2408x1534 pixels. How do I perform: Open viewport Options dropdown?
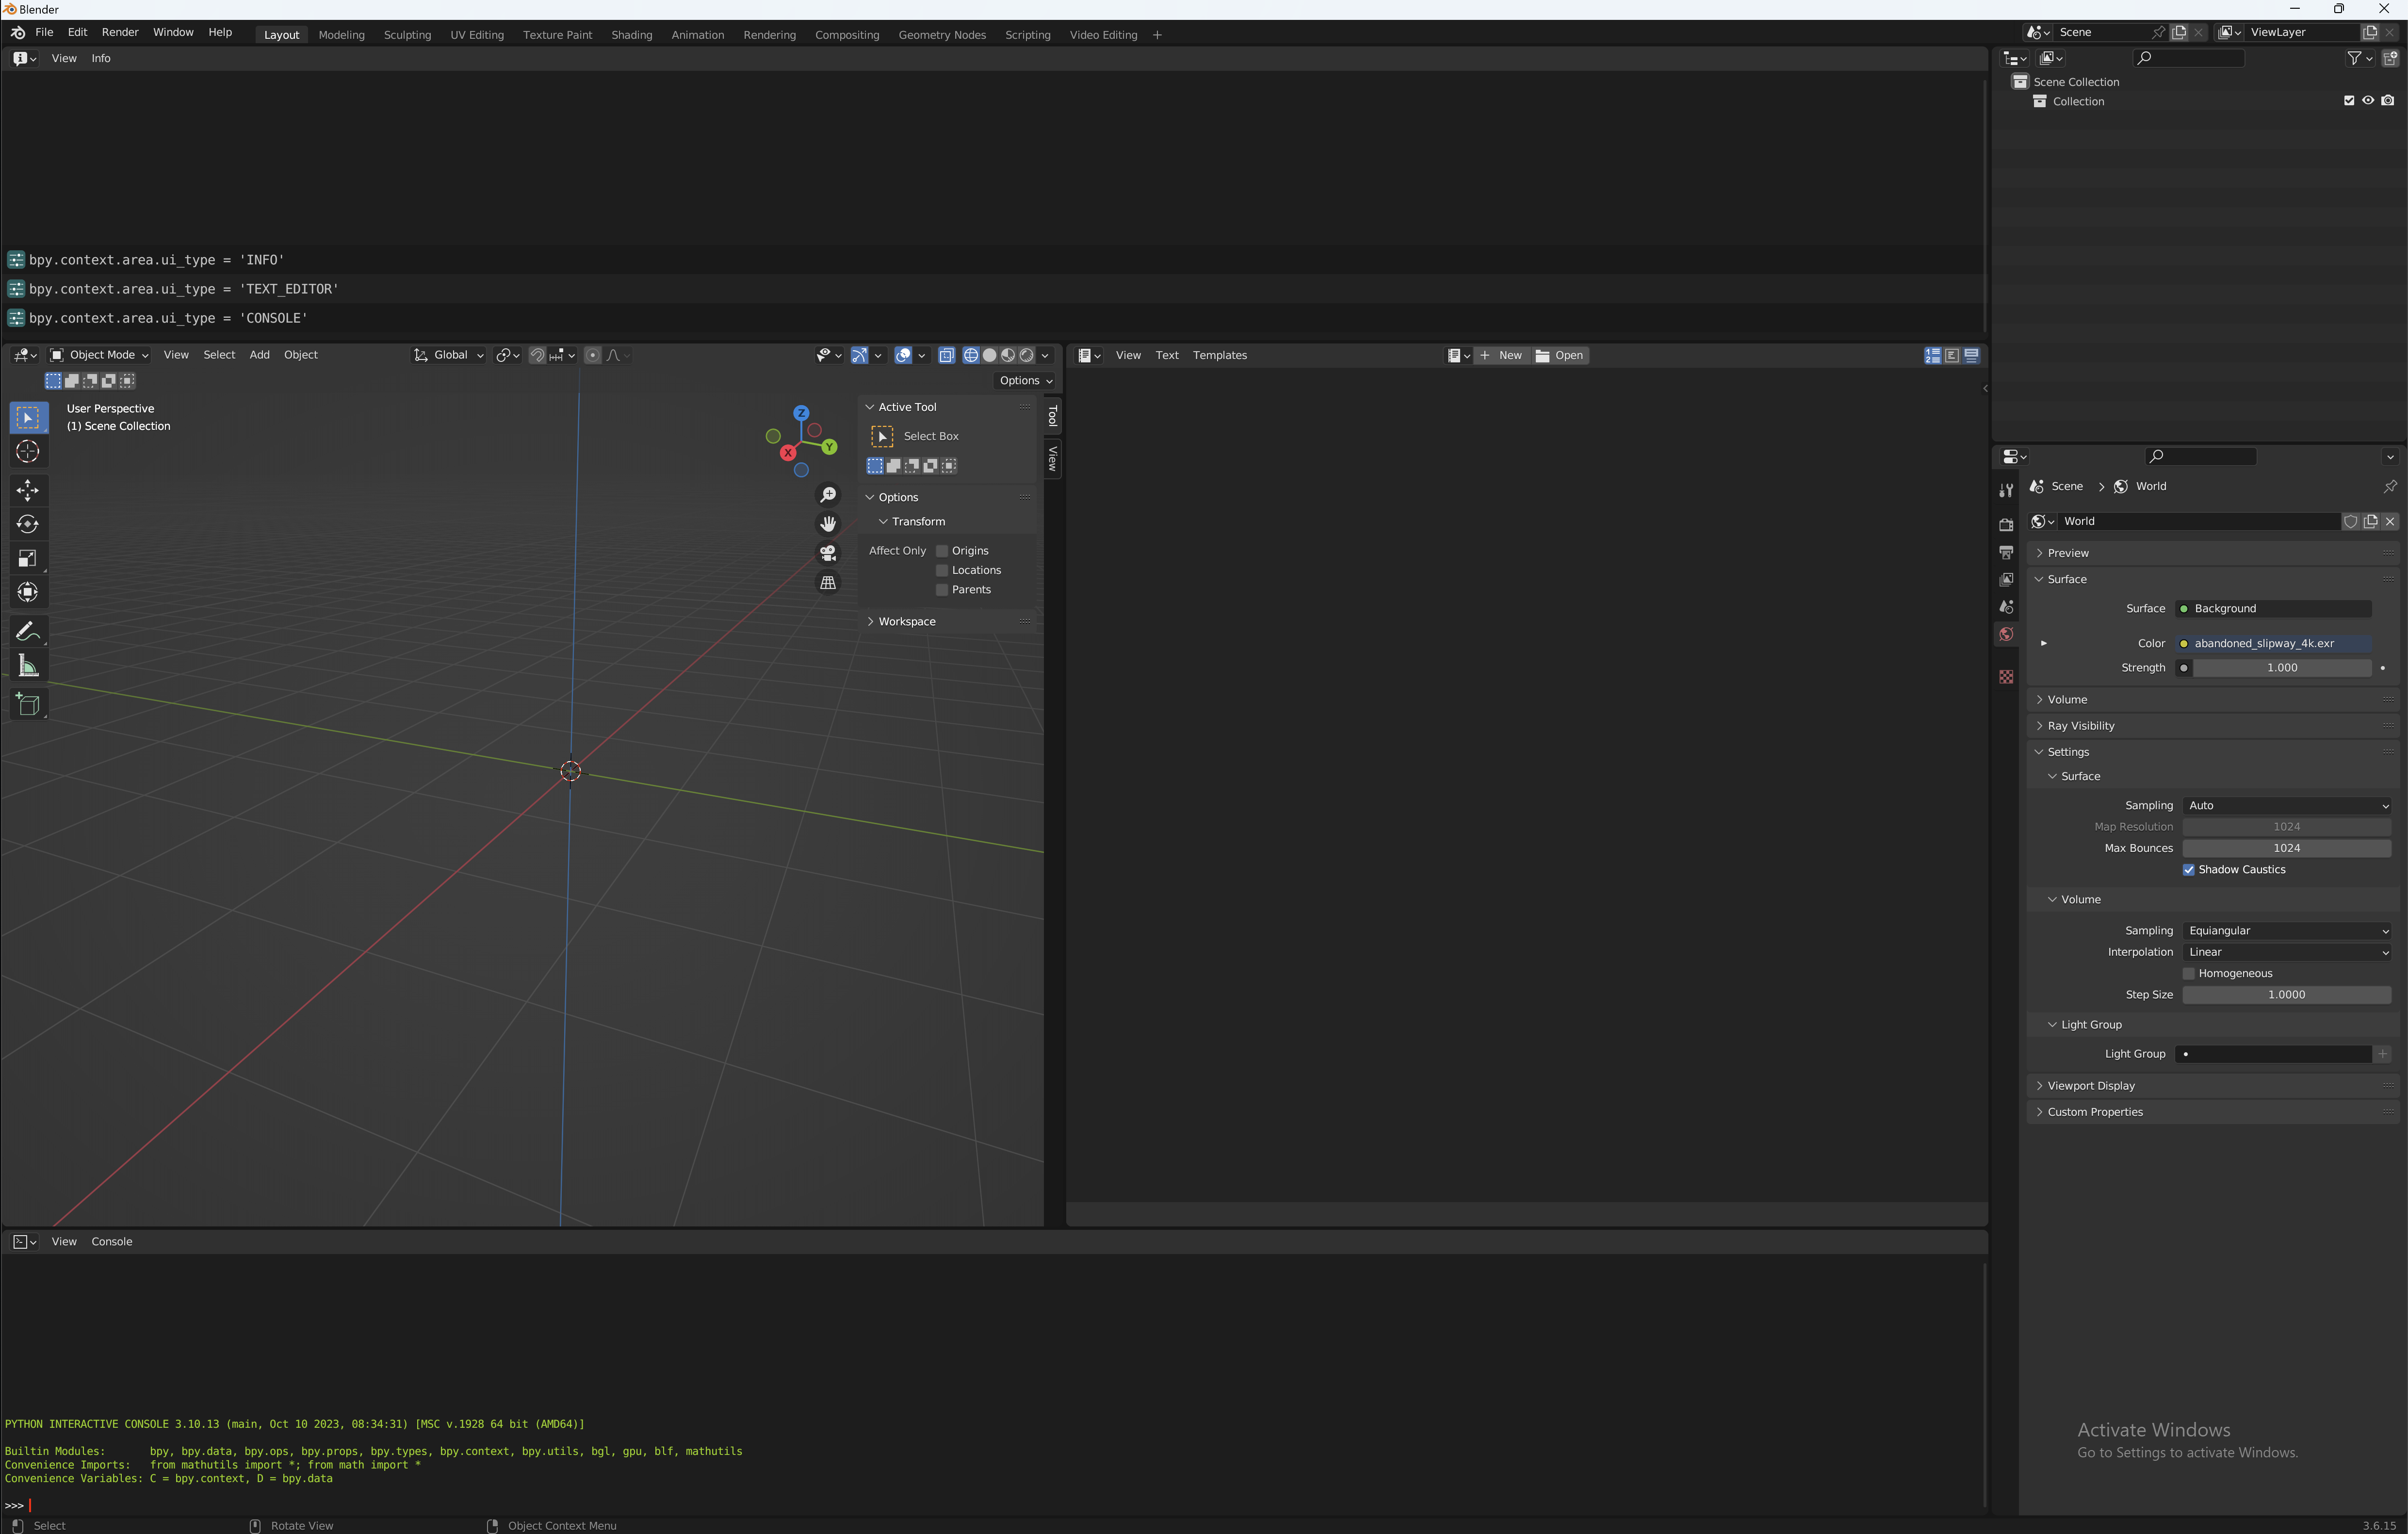(x=1025, y=380)
